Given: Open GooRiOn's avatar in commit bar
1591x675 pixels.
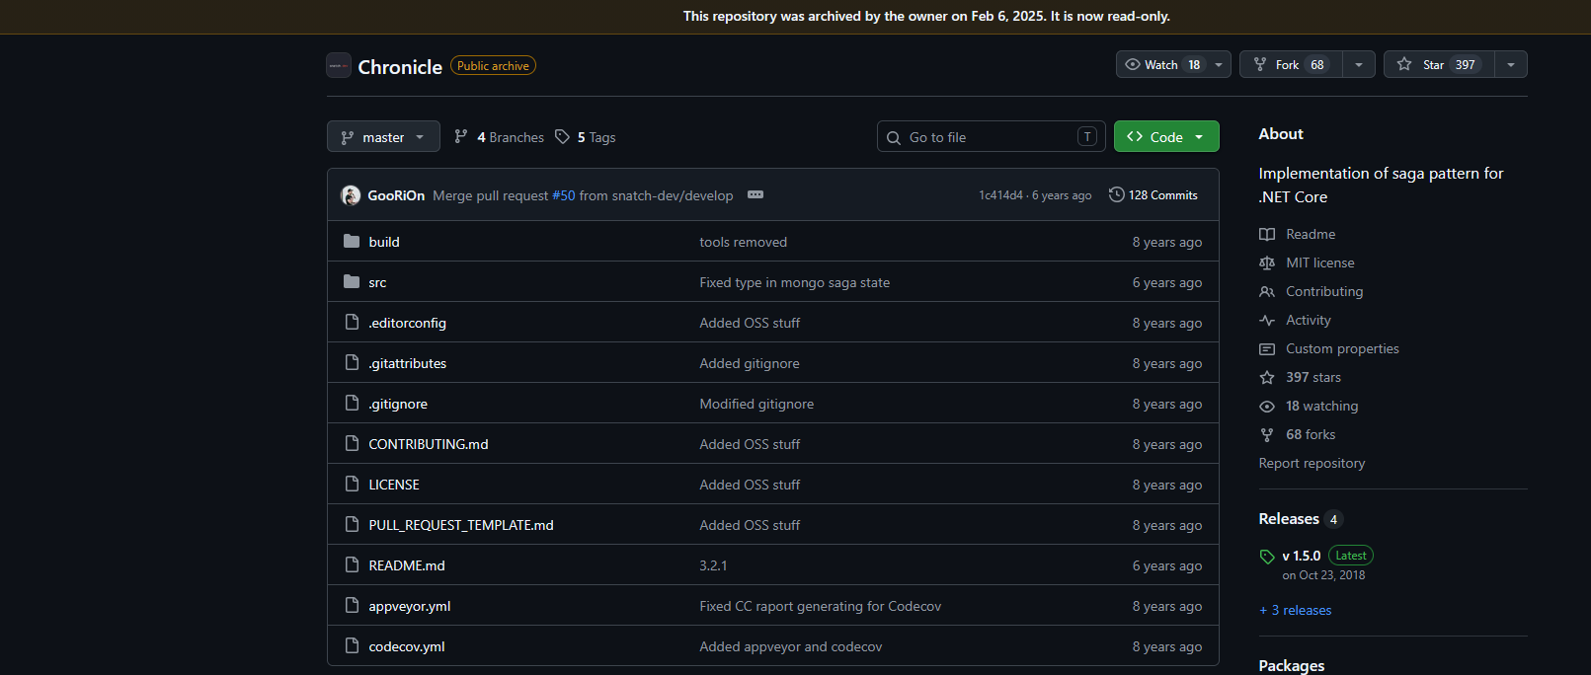Looking at the screenshot, I should click(x=351, y=195).
